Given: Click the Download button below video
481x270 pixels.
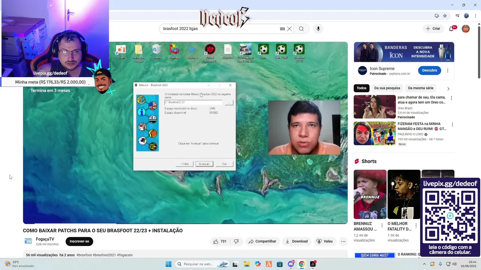Looking at the screenshot, I should coord(296,241).
